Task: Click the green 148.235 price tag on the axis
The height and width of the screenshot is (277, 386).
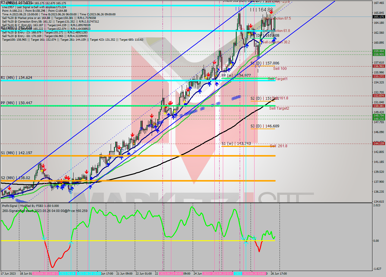Action: pos(378,119)
